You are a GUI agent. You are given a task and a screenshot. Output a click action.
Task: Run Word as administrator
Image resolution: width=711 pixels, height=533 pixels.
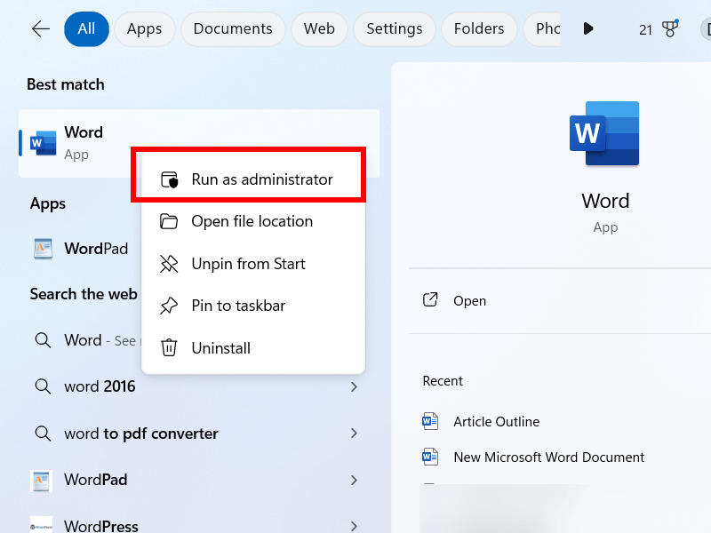(x=262, y=177)
